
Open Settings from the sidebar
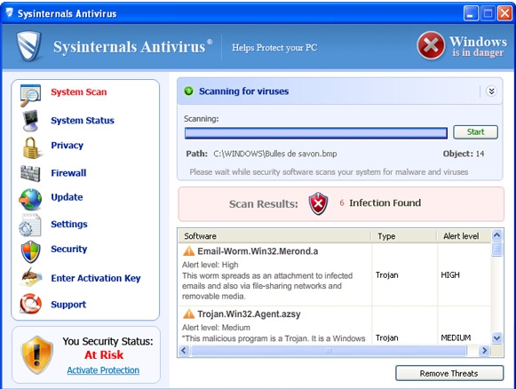pos(69,224)
